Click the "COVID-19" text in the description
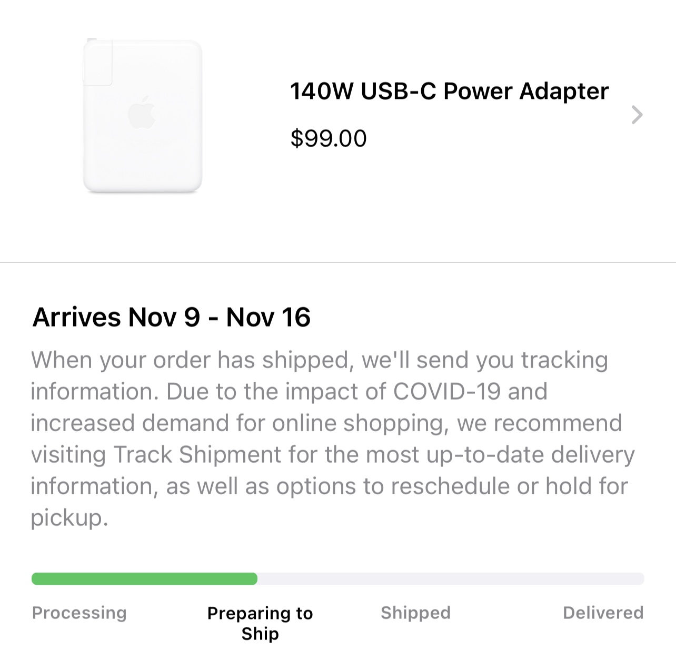Screen dimensions: 676x672 click(x=446, y=392)
